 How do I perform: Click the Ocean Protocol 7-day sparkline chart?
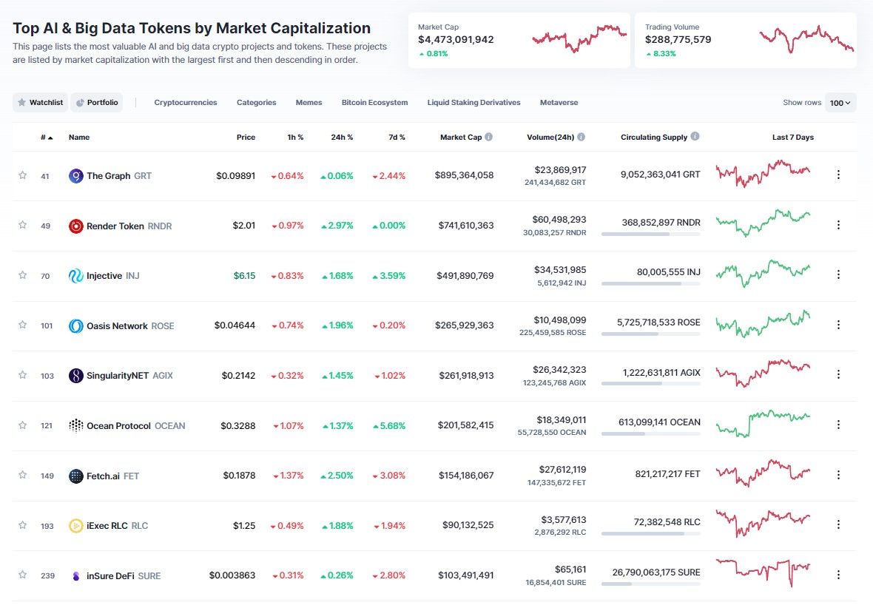tap(763, 422)
